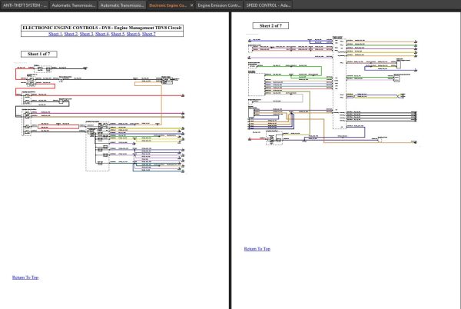Click the Engine Management TDV8 Circuit title
Image resolution: width=461 pixels, height=309 pixels.
click(101, 28)
